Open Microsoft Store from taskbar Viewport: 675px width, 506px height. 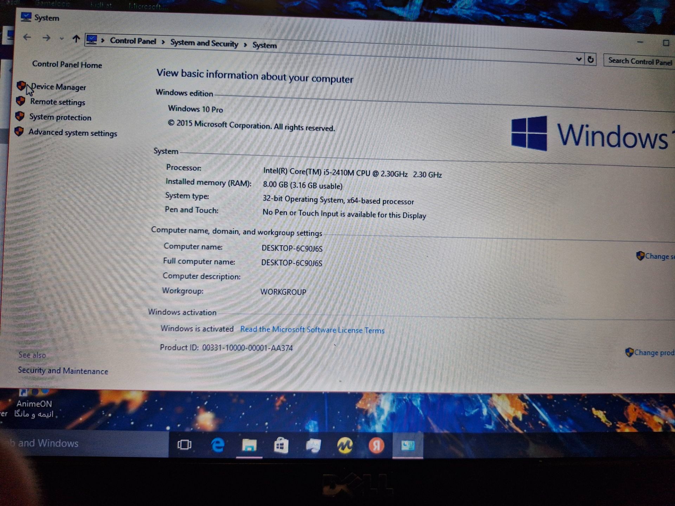click(281, 446)
